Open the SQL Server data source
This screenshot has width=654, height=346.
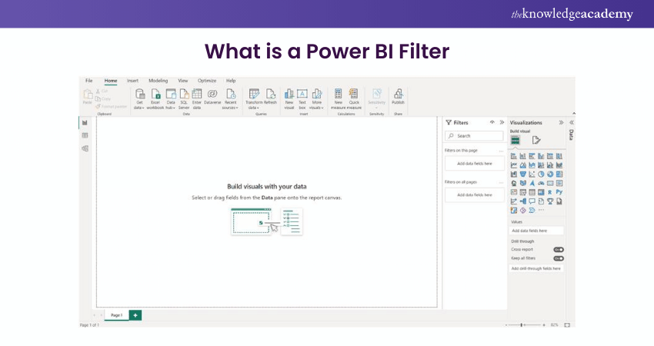184,95
